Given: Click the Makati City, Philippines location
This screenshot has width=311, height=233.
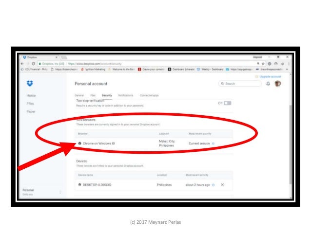Looking at the screenshot, I should [x=167, y=143].
